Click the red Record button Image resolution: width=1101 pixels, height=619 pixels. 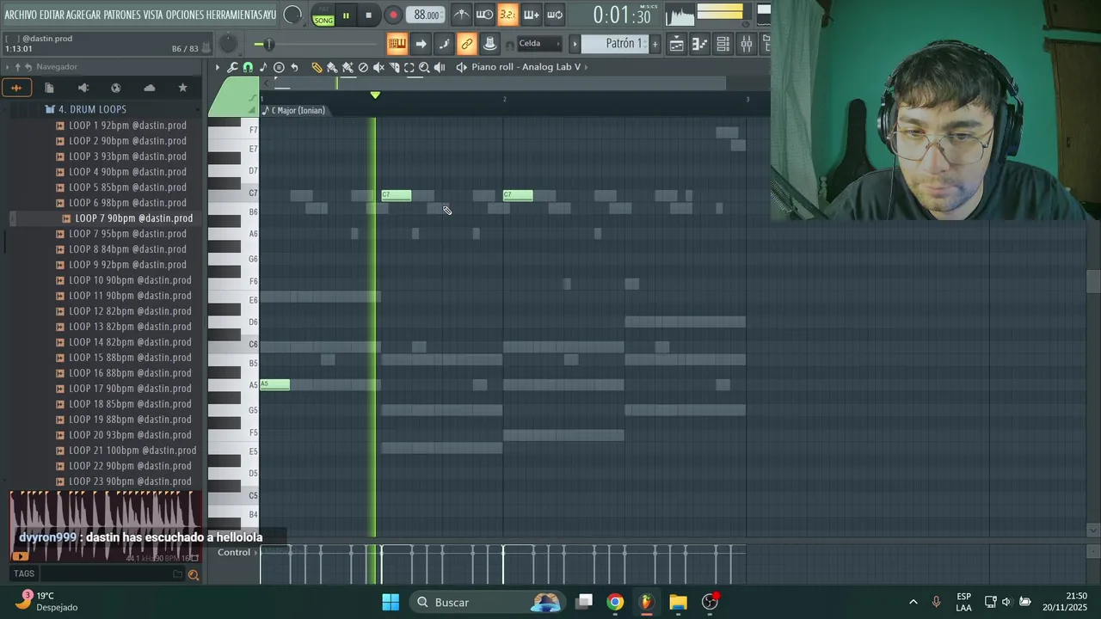click(392, 15)
